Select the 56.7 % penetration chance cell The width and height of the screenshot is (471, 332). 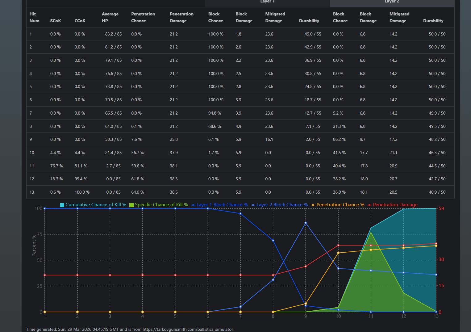(x=138, y=153)
